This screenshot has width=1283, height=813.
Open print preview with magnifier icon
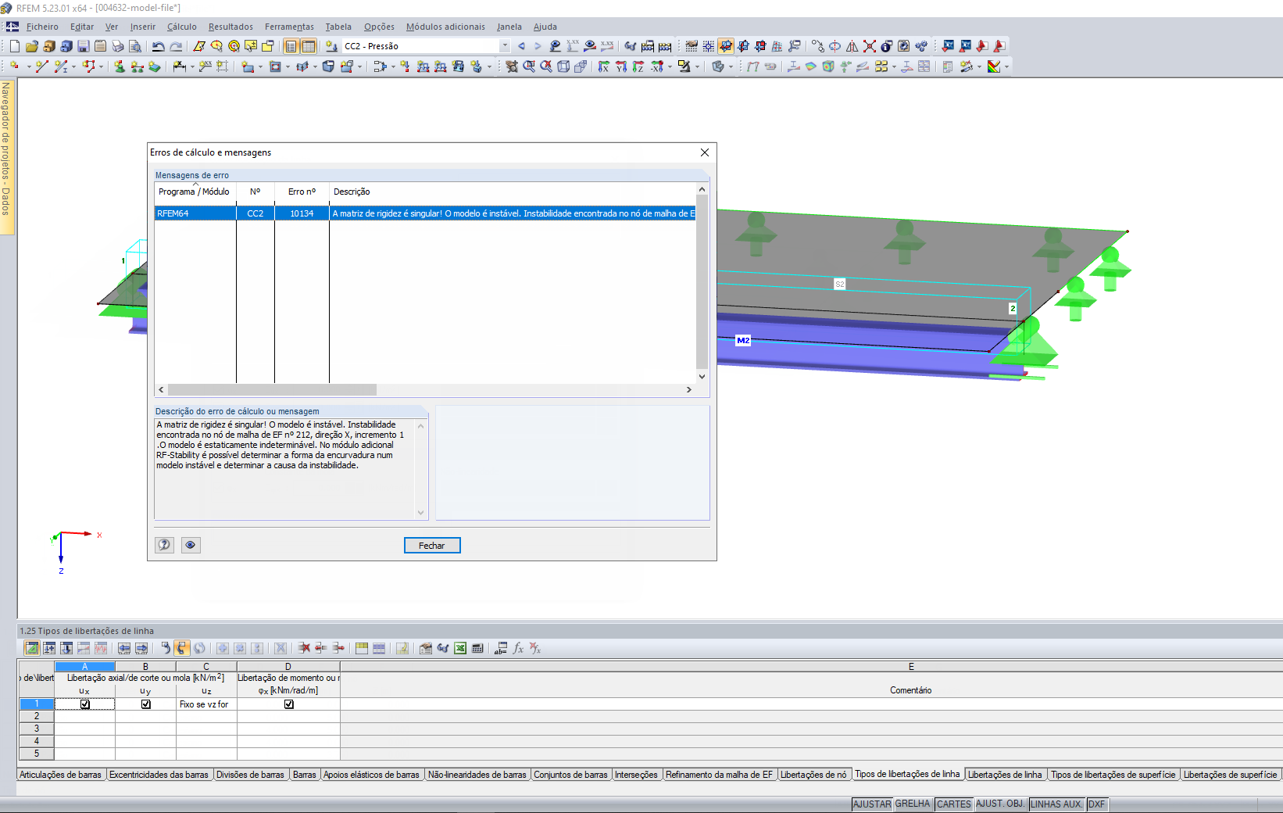(134, 46)
